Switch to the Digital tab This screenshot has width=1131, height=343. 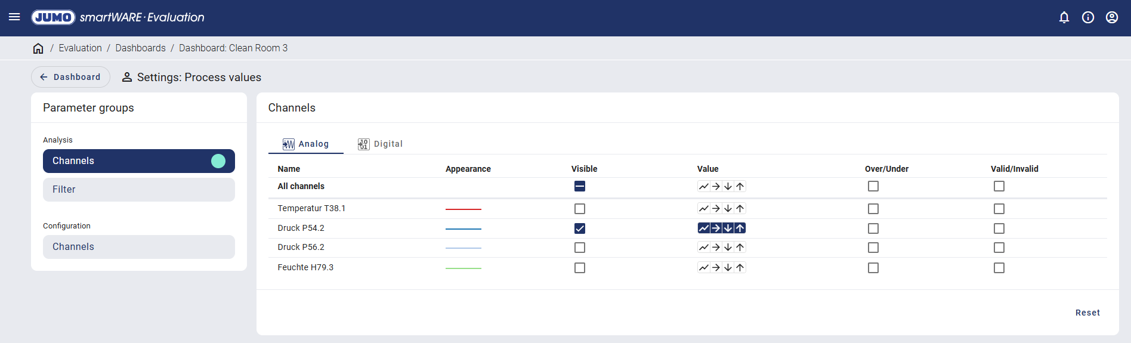pos(381,144)
